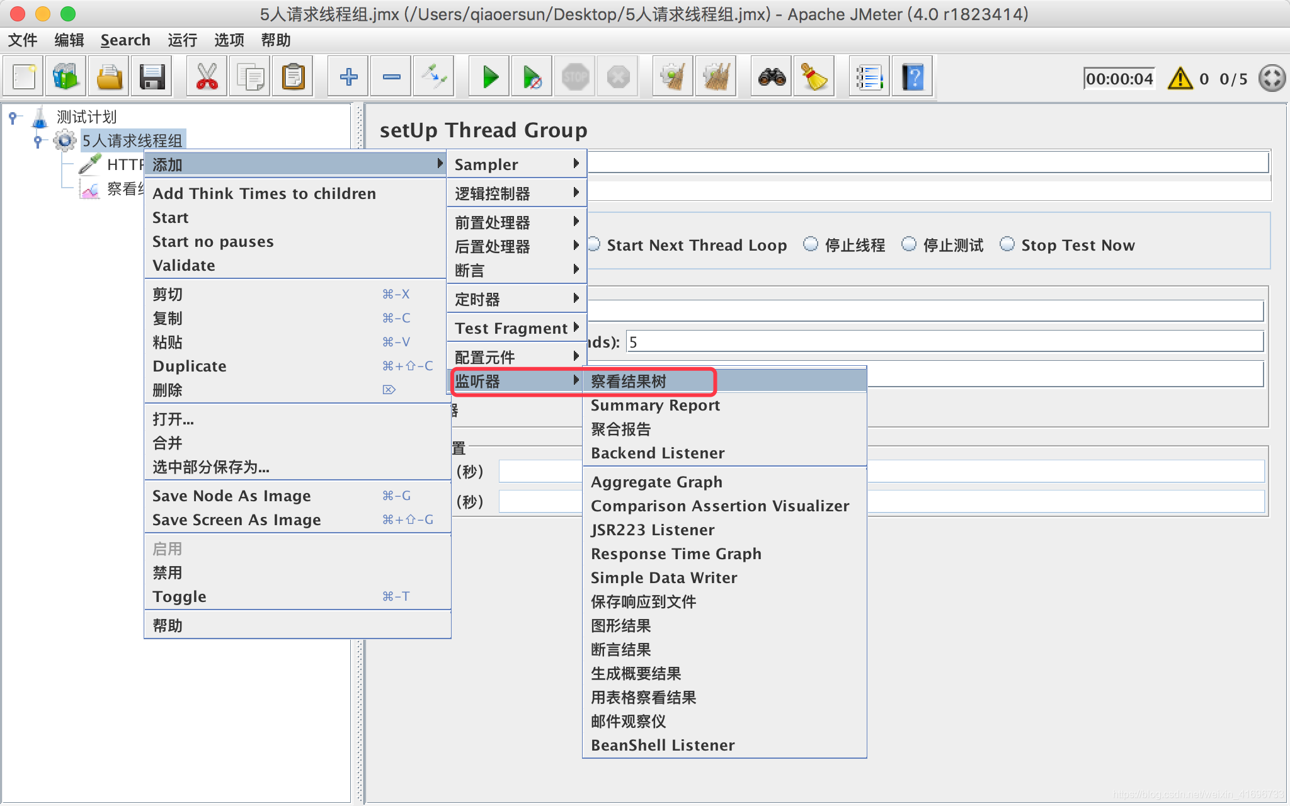Viewport: 1290px width, 806px height.
Task: Click the Help question-mark icon
Action: 913,77
